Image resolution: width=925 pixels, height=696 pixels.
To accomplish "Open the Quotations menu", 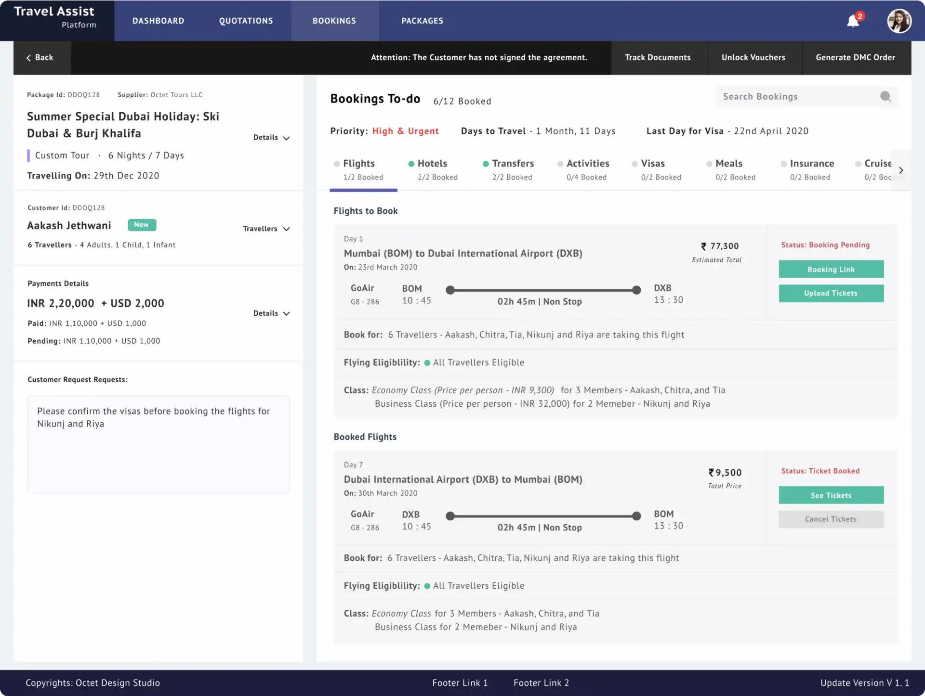I will [246, 21].
